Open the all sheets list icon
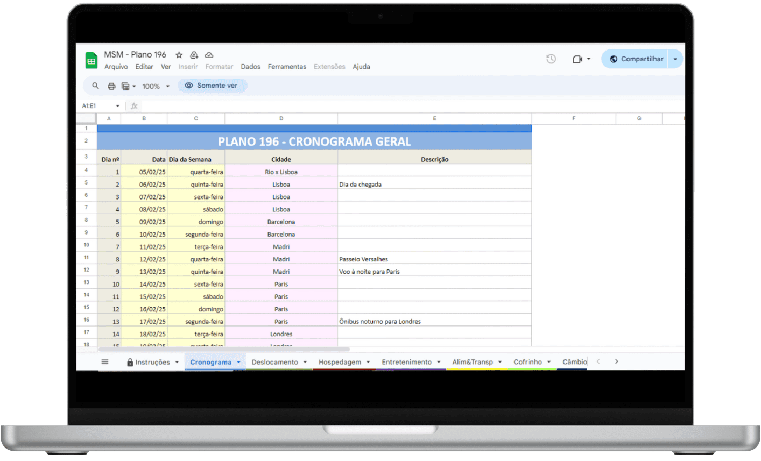The width and height of the screenshot is (761, 461). pos(105,362)
